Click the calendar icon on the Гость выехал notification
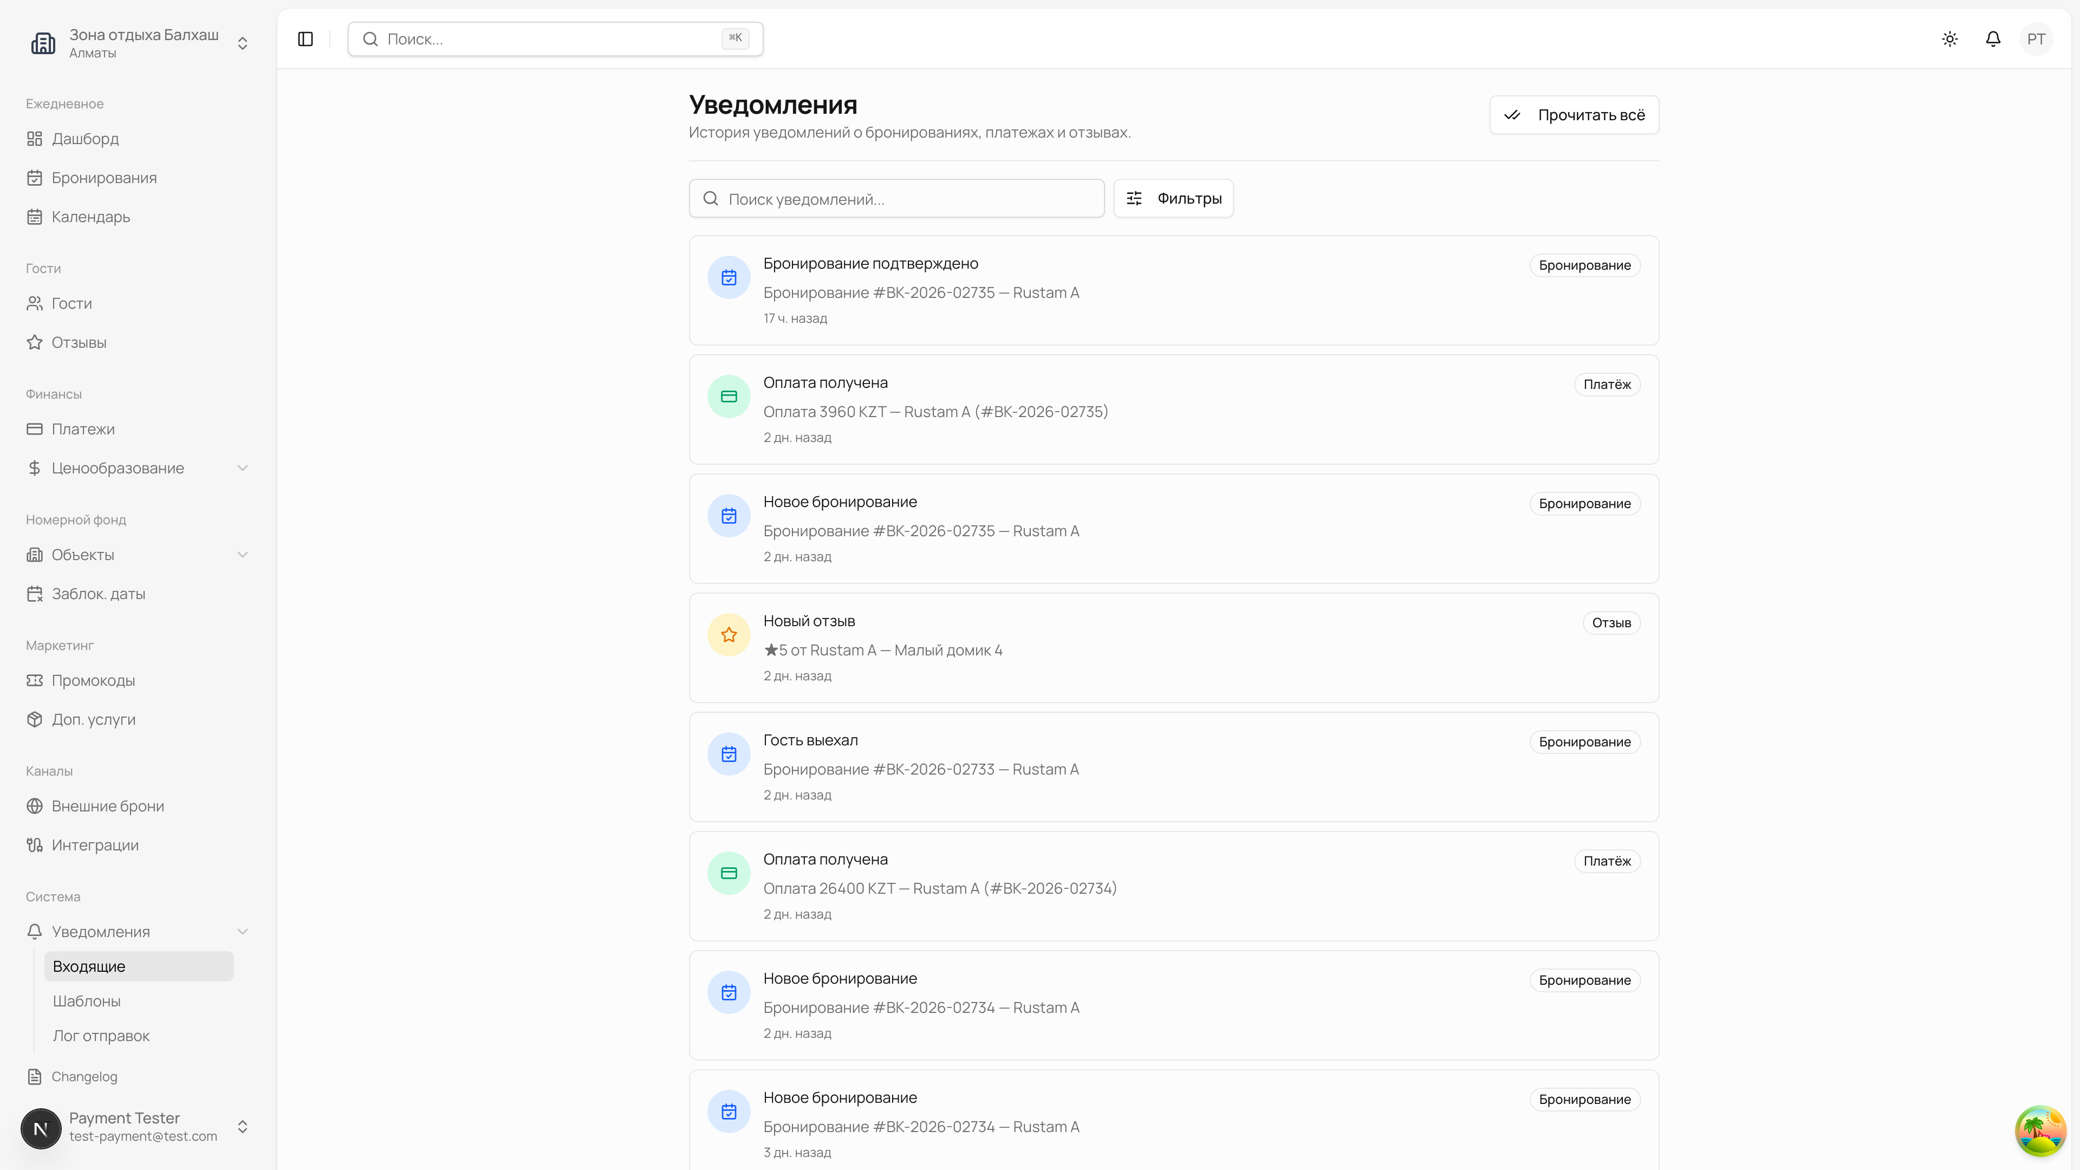Viewport: 2080px width, 1170px height. click(729, 754)
